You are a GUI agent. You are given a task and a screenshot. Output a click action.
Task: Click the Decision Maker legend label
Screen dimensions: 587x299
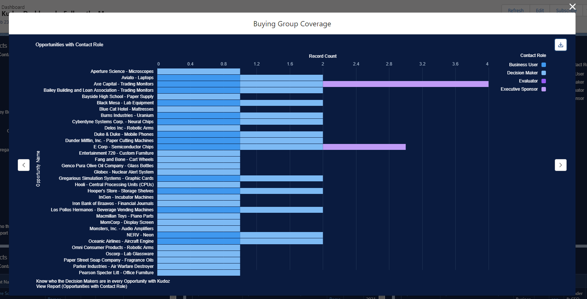pos(522,73)
